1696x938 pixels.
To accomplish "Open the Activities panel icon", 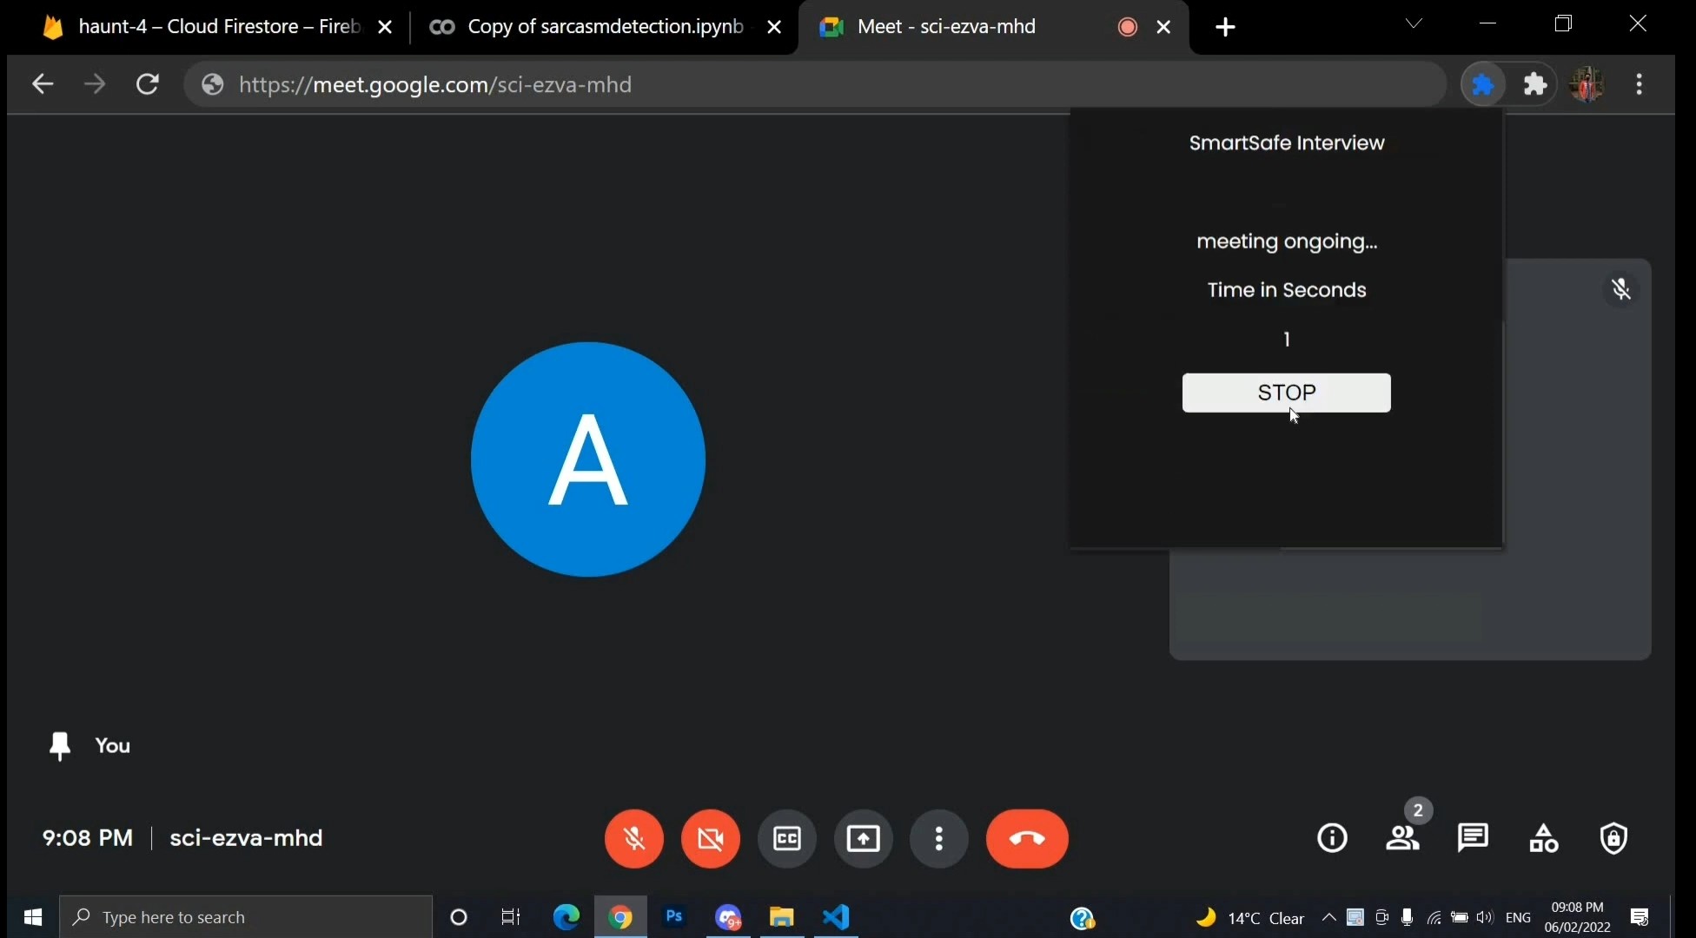I will pyautogui.click(x=1543, y=838).
